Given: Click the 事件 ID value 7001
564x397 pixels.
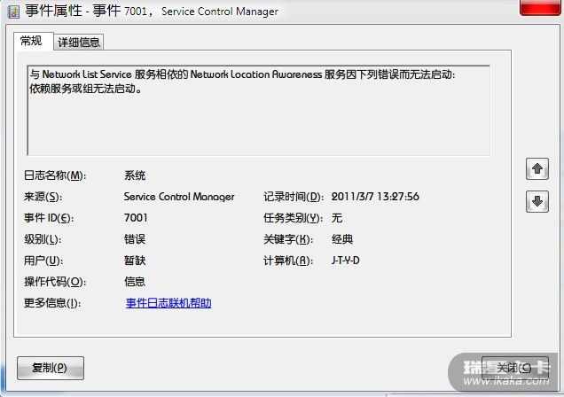Looking at the screenshot, I should click(136, 218).
